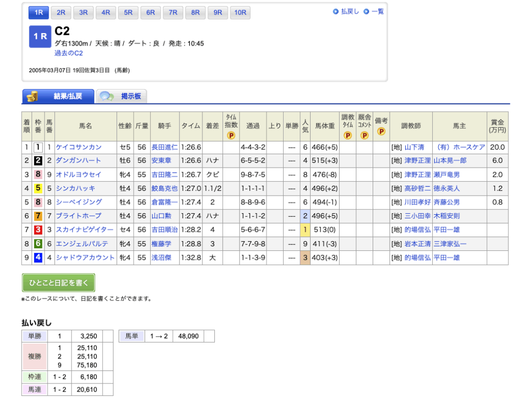
Task: Click frame number 5 badge for シンカハッキ
Action: tap(38, 188)
